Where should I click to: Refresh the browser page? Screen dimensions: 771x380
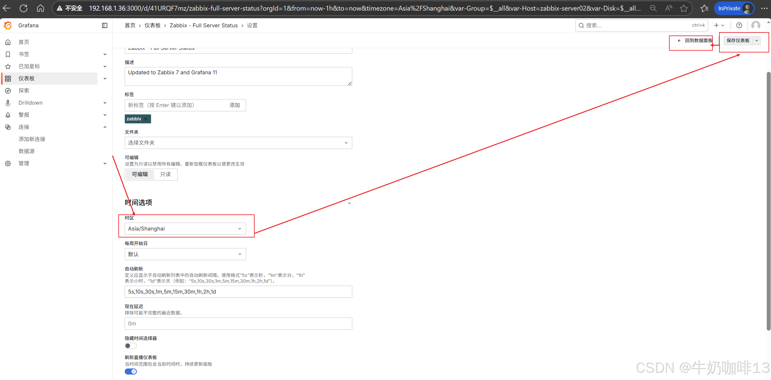(x=23, y=8)
